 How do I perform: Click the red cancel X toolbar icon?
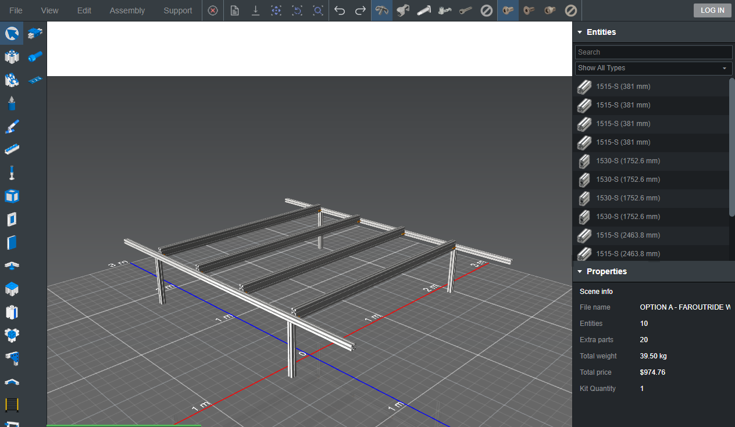[x=213, y=10]
